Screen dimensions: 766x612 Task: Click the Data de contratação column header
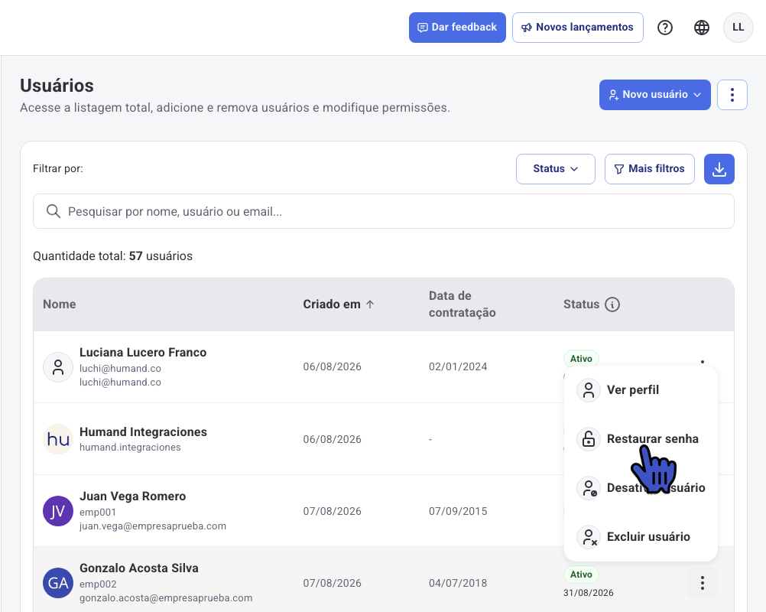point(463,304)
